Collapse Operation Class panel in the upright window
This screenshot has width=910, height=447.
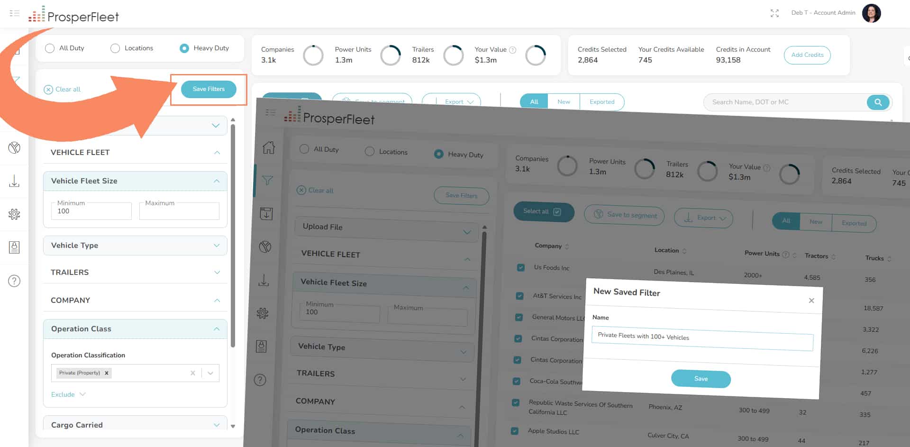coord(217,329)
